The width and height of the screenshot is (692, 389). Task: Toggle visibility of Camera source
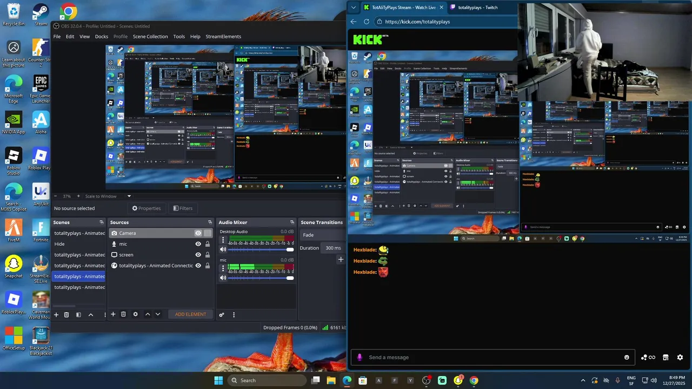198,233
